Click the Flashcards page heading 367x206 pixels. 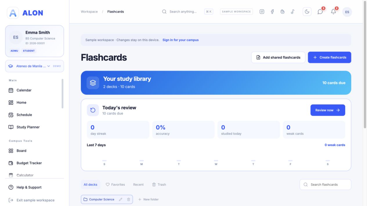click(x=104, y=58)
